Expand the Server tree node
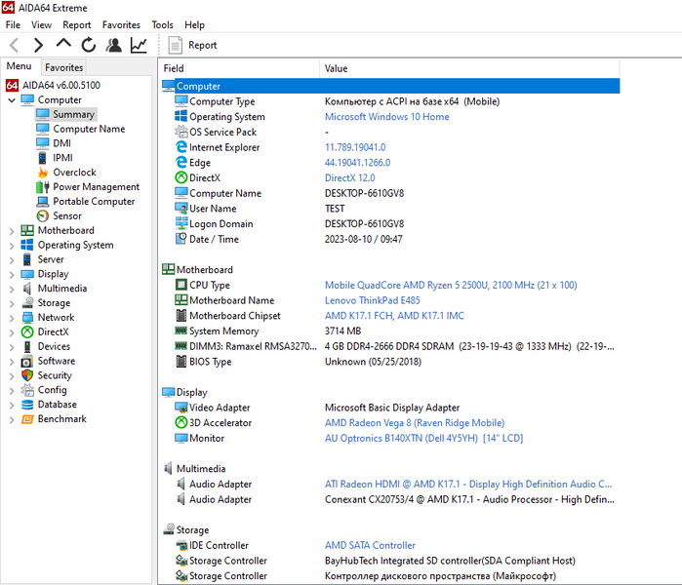This screenshot has height=585, width=682. coord(12,260)
